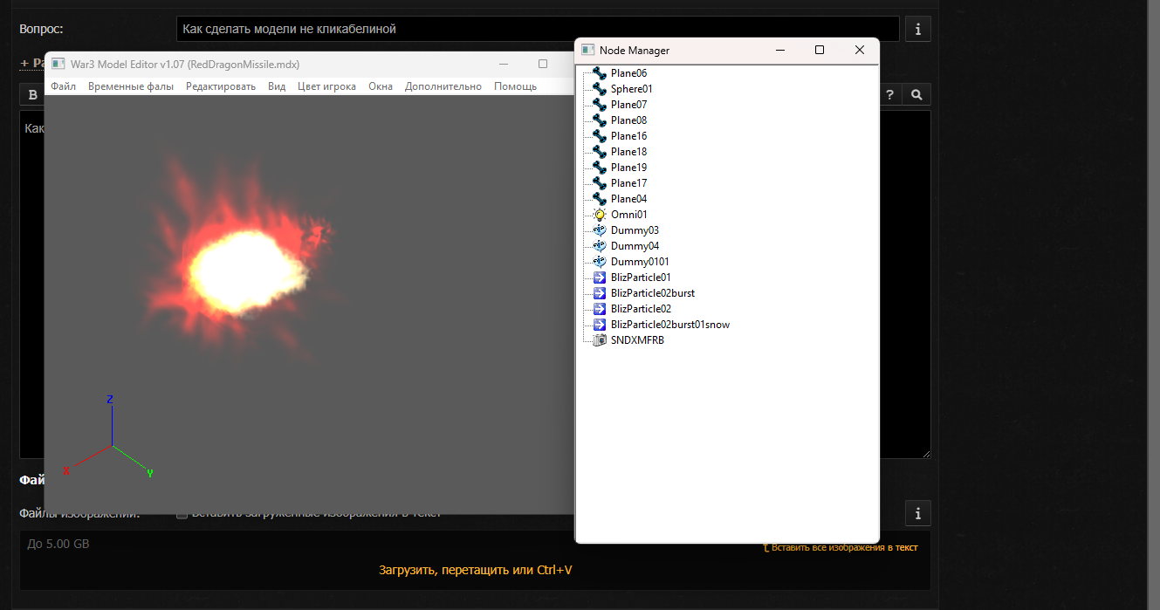
Task: Click the info button beside the question field
Action: pyautogui.click(x=917, y=29)
